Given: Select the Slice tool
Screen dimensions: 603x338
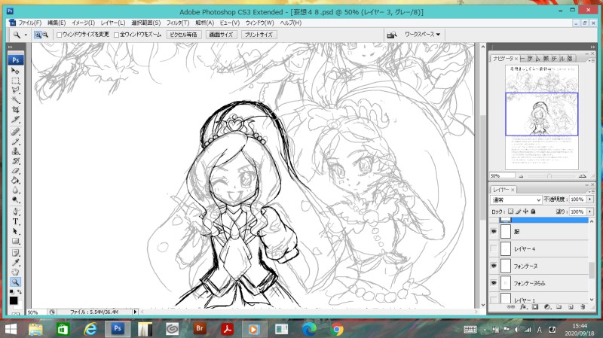Looking at the screenshot, I should (x=15, y=119).
